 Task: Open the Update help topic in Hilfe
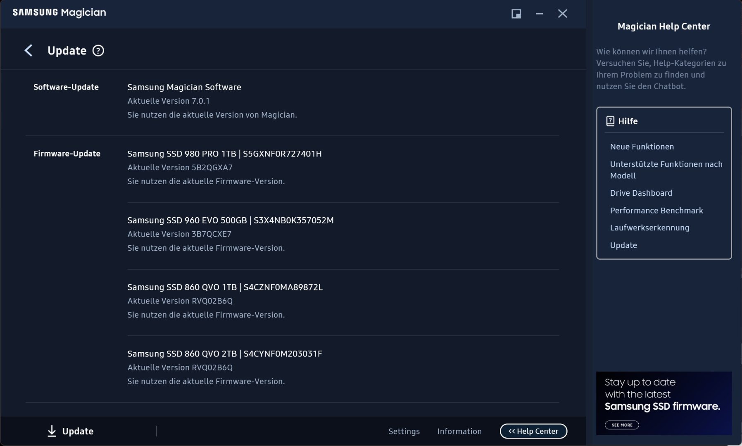click(623, 245)
